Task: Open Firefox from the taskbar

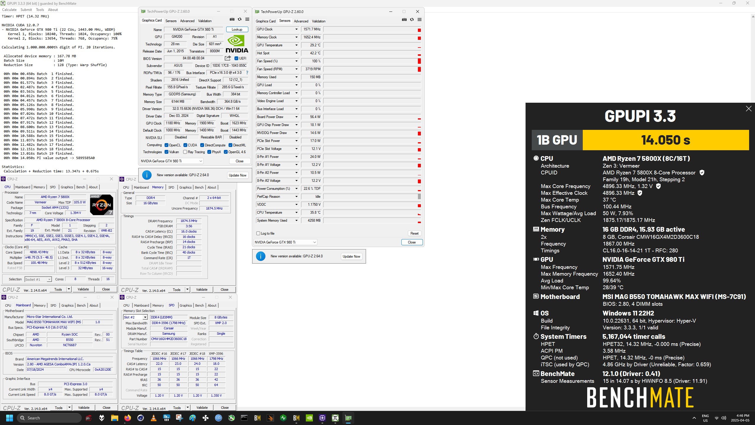Action: coord(128,418)
